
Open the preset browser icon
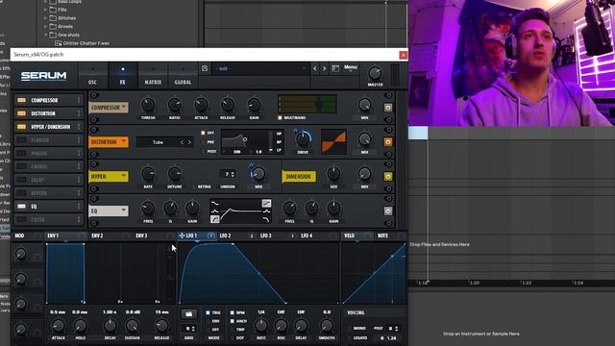pyautogui.click(x=335, y=68)
